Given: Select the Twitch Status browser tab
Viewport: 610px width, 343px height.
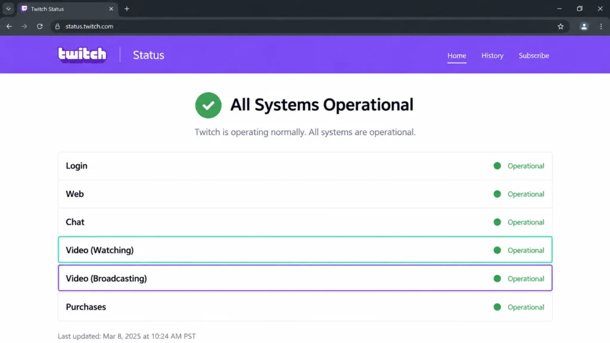Looking at the screenshot, I should (67, 8).
